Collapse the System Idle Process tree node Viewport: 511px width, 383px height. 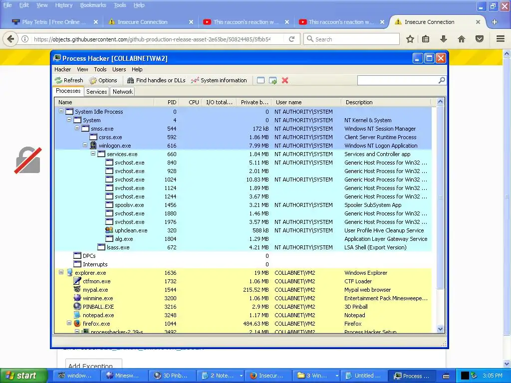click(x=61, y=111)
